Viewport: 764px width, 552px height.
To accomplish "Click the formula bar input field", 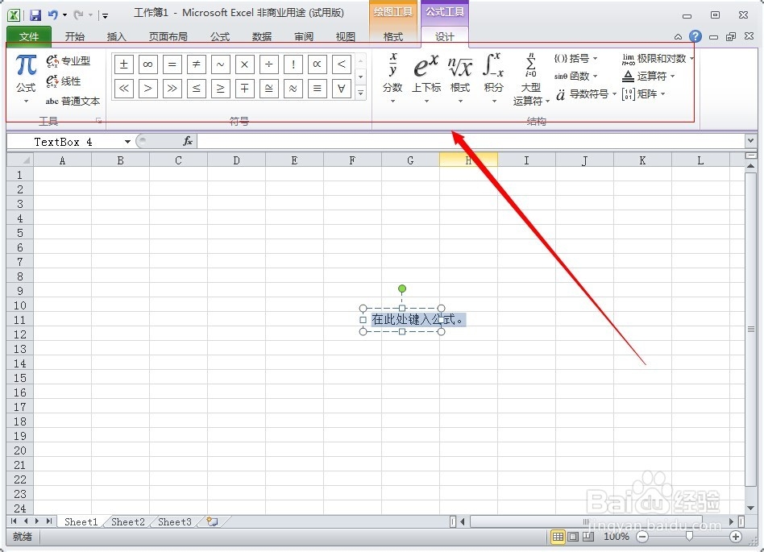I will tap(470, 141).
